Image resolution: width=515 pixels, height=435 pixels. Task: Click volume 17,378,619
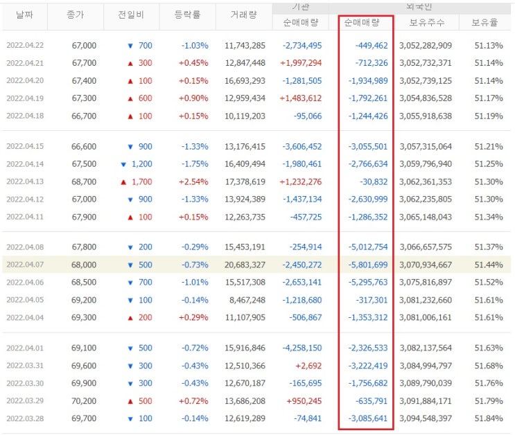(245, 181)
